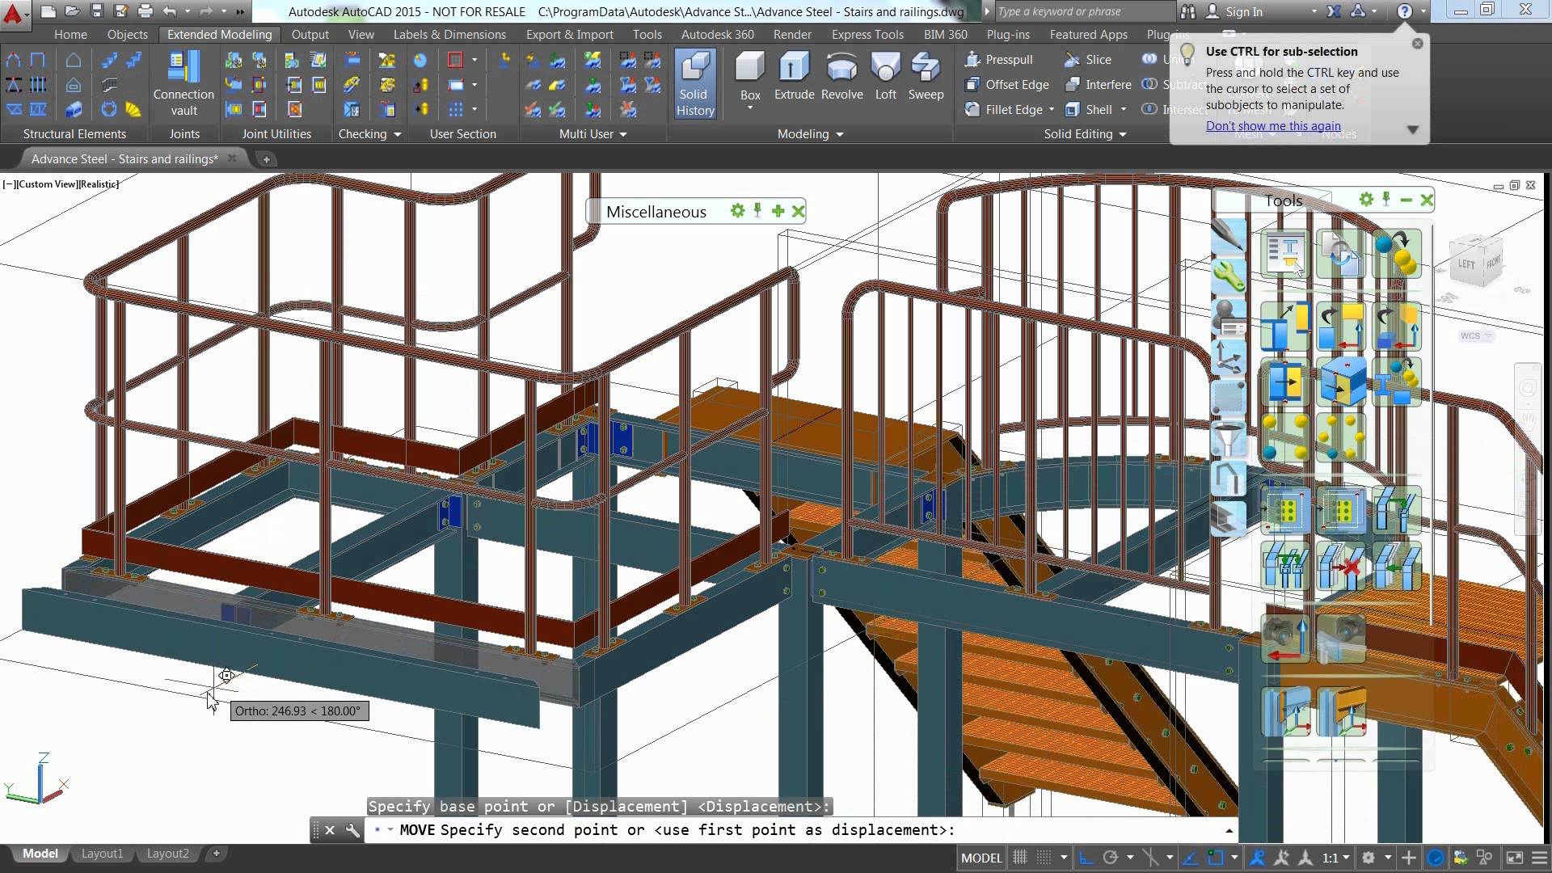Select the Checking dropdown menu
This screenshot has height=873, width=1552.
pos(370,133)
